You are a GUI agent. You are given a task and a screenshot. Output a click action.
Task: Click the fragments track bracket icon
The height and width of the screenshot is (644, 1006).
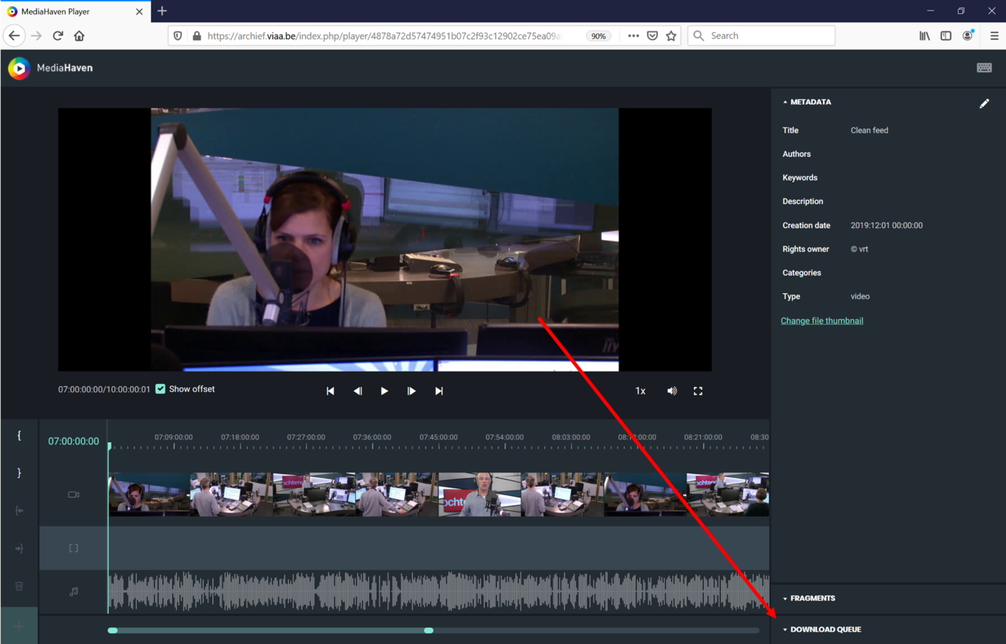click(73, 548)
